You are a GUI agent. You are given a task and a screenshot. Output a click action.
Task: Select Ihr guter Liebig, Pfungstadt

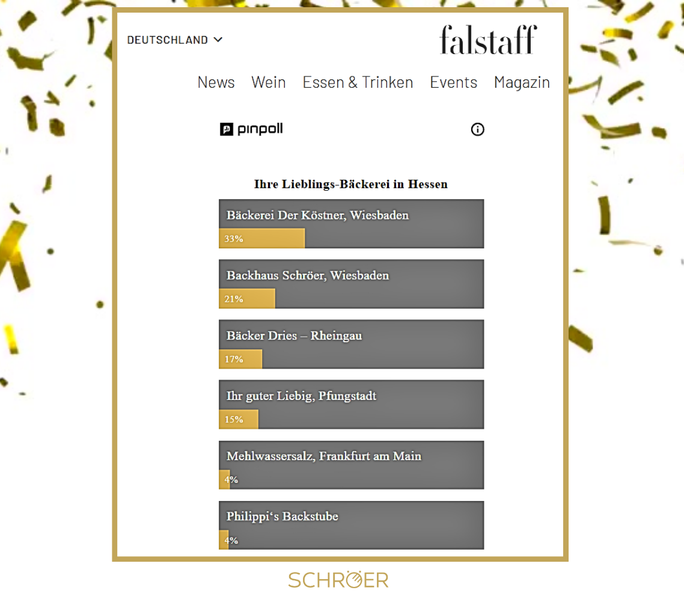351,405
